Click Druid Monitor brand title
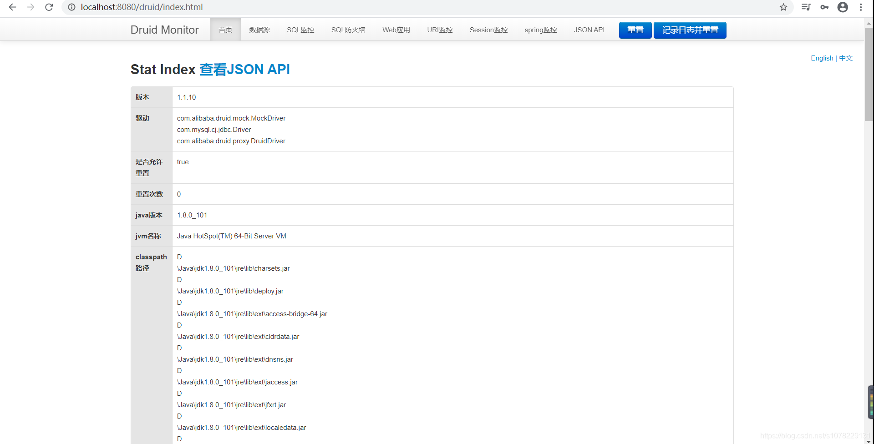Image resolution: width=874 pixels, height=444 pixels. point(164,30)
